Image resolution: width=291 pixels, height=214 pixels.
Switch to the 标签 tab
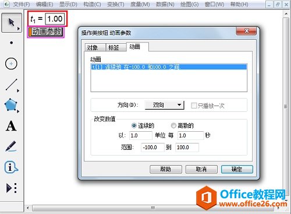tap(116, 47)
